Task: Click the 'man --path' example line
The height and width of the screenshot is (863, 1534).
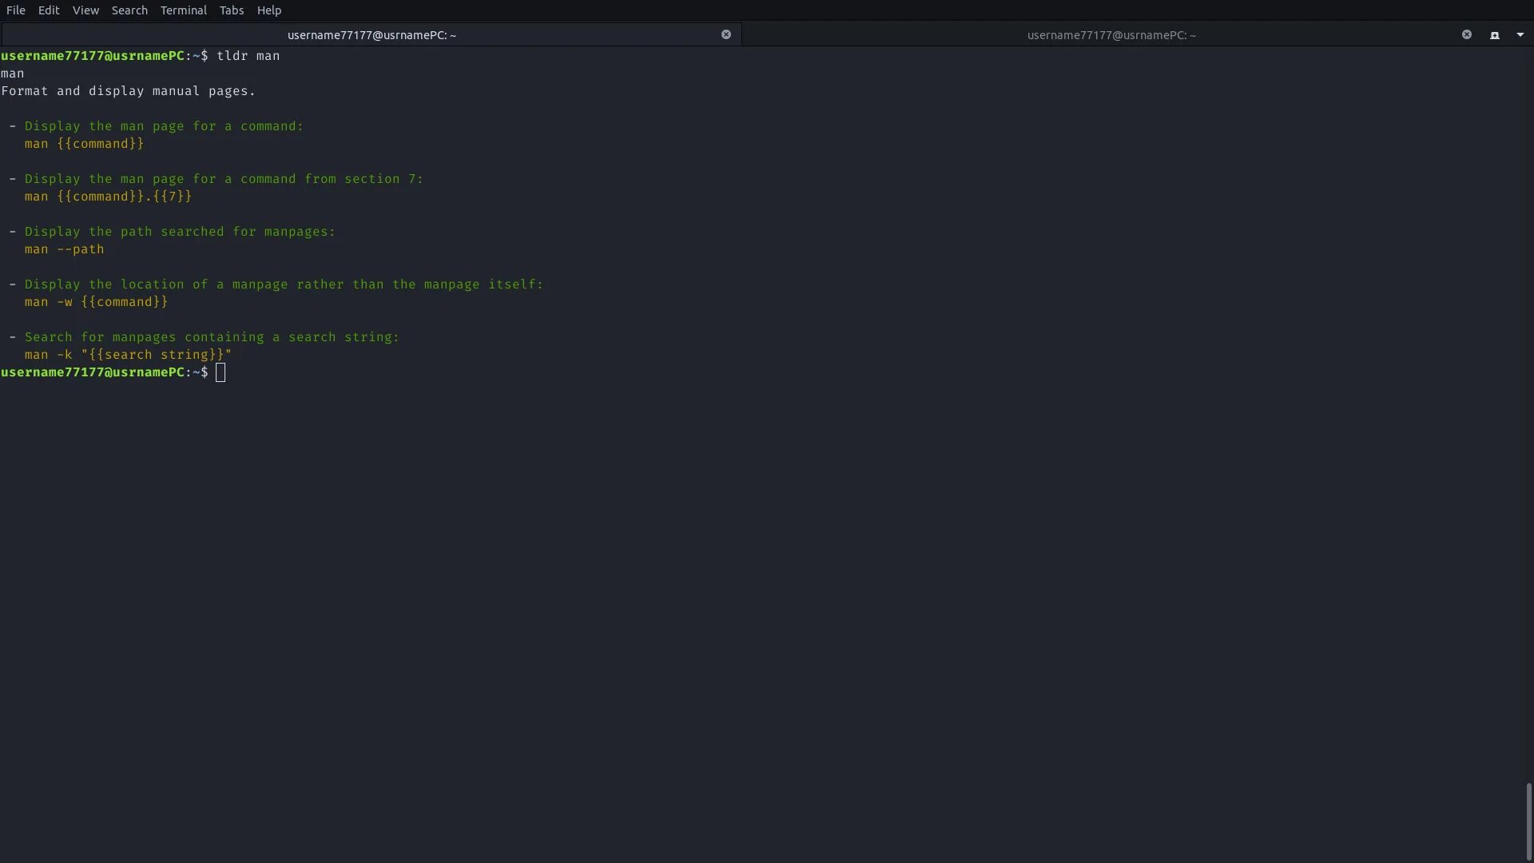Action: 64,249
